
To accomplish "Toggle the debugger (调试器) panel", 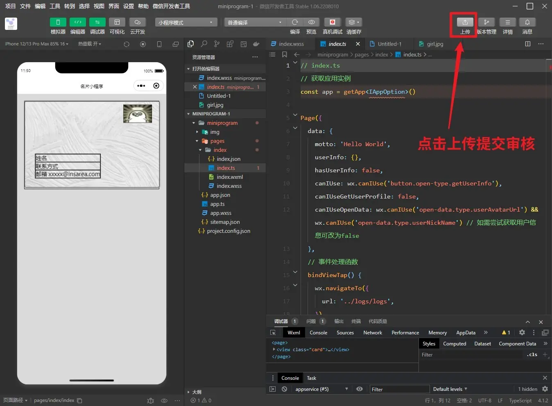I will point(97,23).
